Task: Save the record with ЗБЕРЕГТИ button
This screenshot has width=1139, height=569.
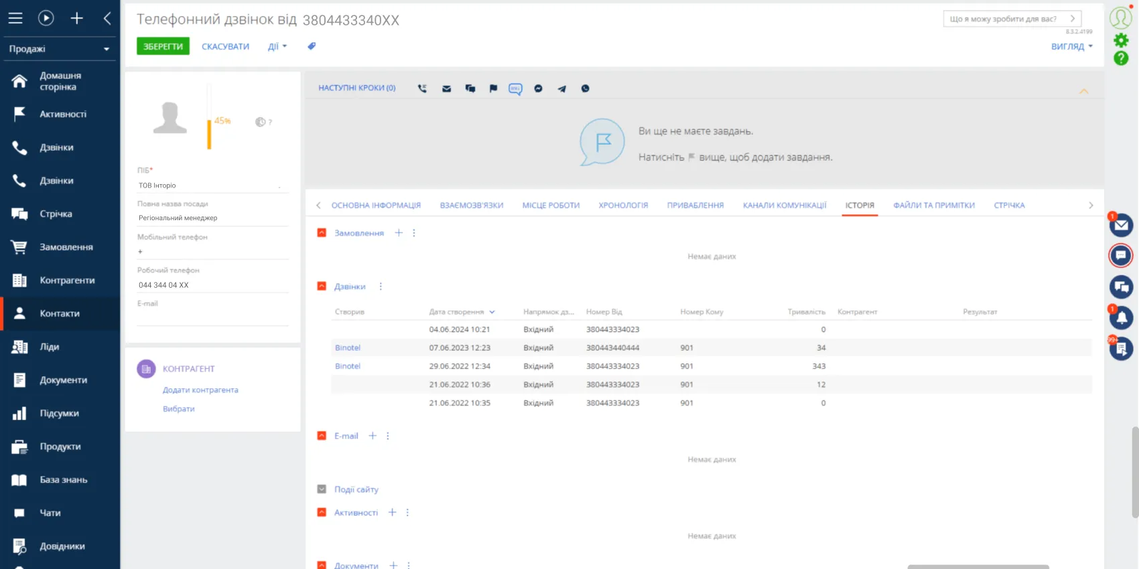Action: [x=163, y=46]
